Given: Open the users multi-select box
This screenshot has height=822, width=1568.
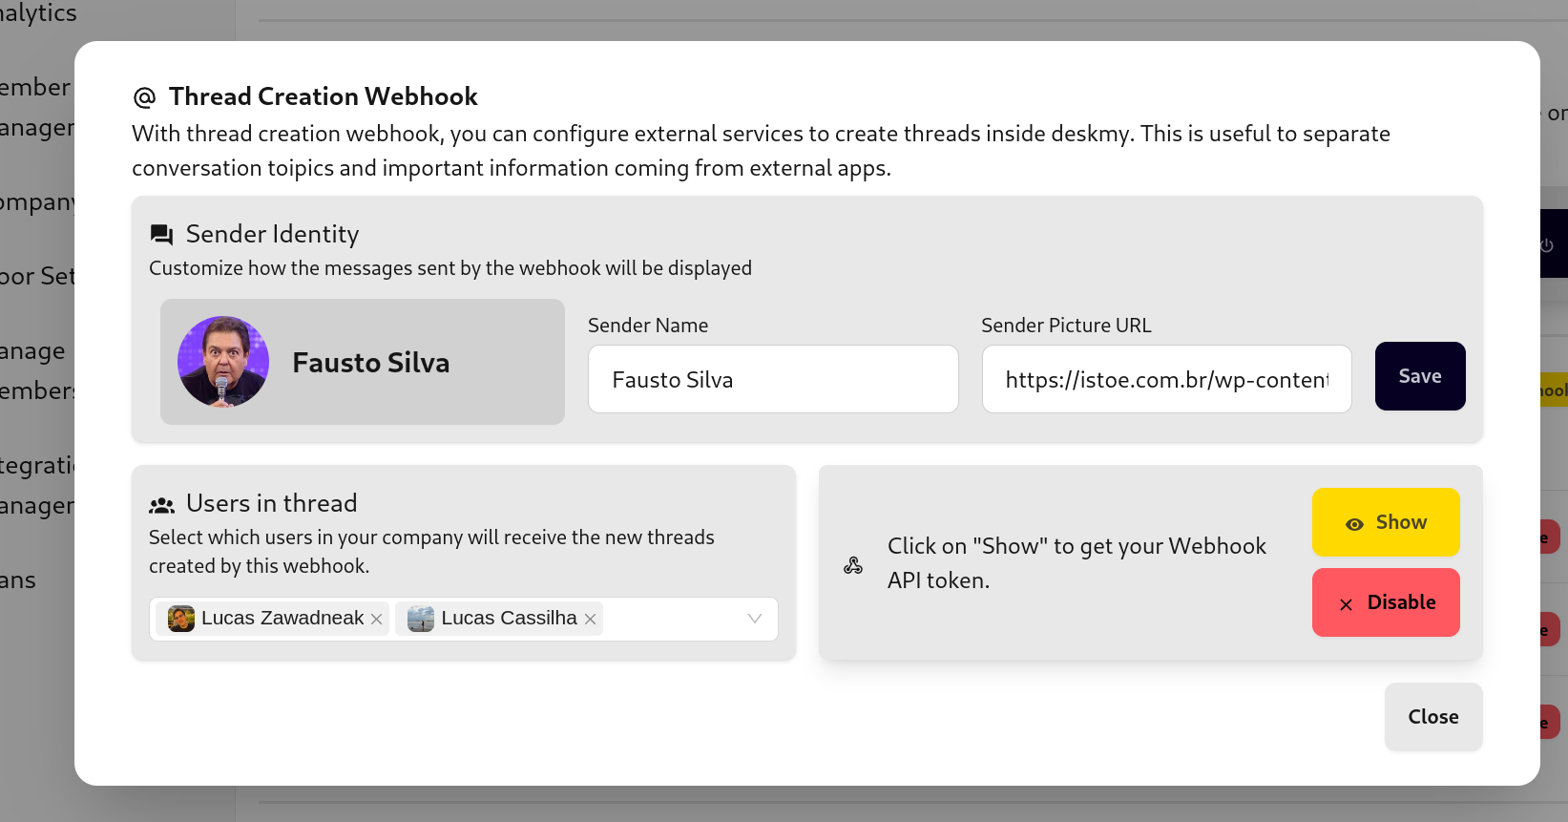Looking at the screenshot, I should click(672, 619).
